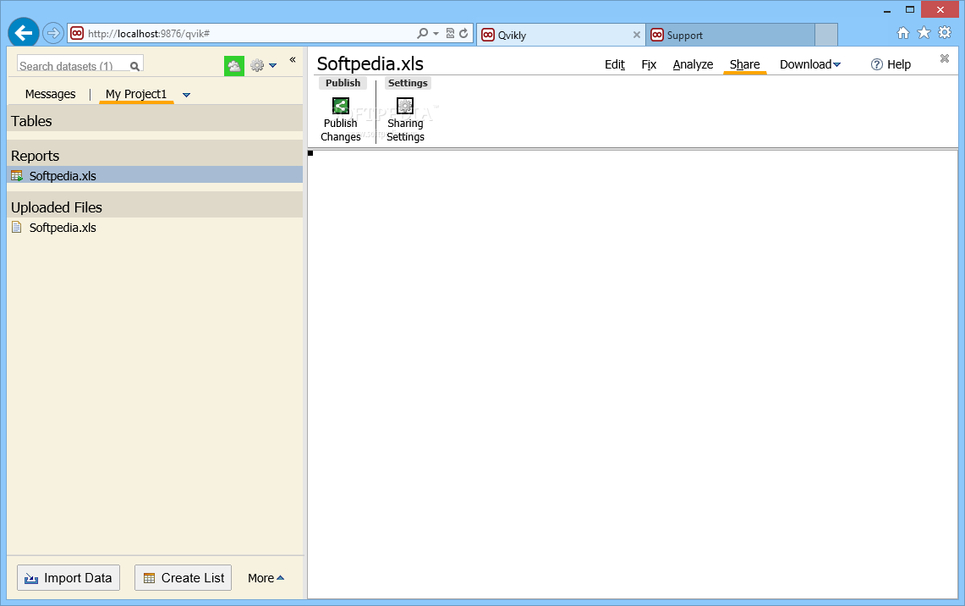Click the browser Back arrow button
The width and height of the screenshot is (965, 606).
24,33
